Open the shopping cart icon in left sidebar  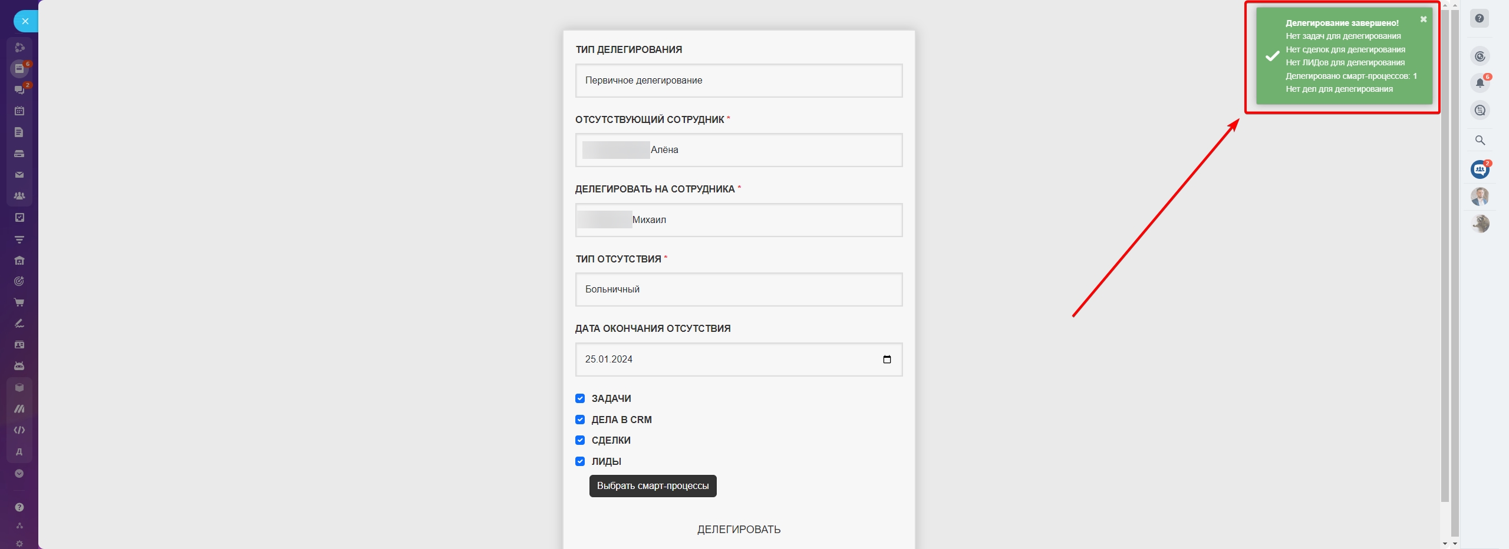coord(19,302)
